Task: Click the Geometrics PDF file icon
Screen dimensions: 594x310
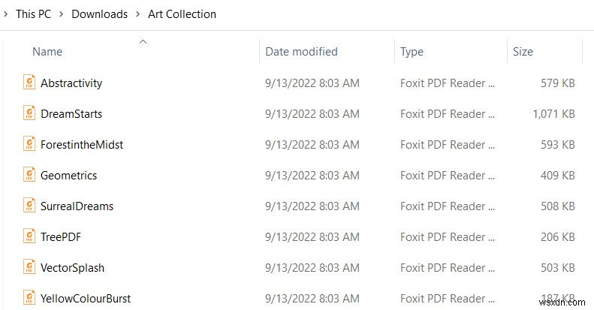Action: click(x=29, y=175)
